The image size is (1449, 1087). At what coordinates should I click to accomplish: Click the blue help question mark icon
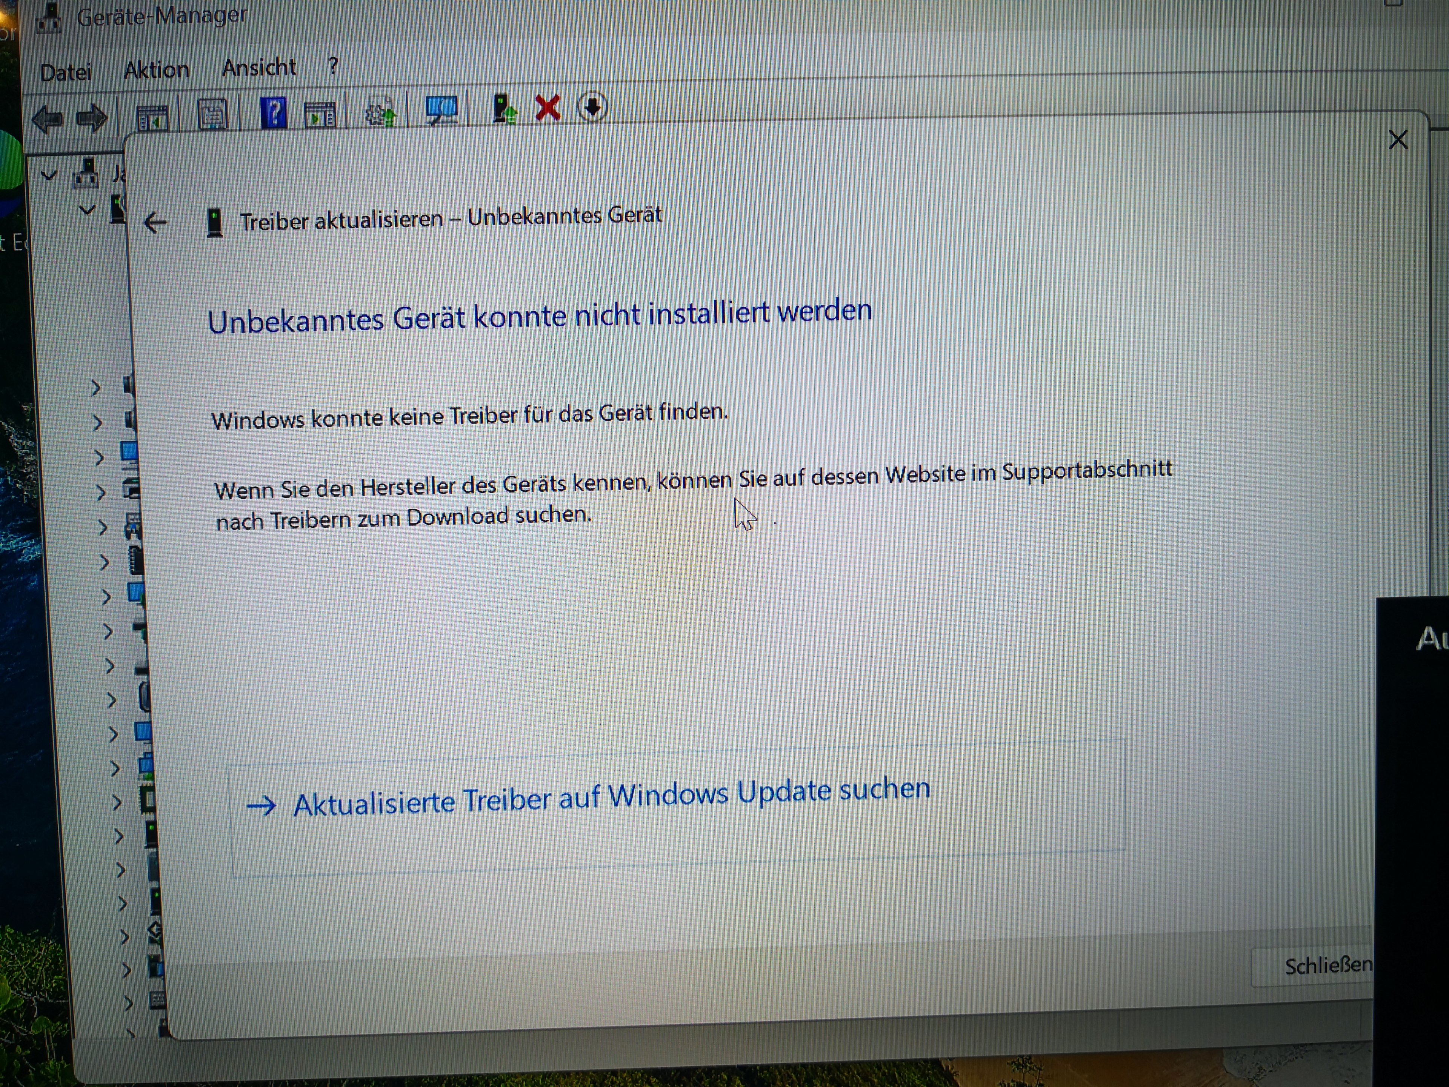pyautogui.click(x=273, y=113)
